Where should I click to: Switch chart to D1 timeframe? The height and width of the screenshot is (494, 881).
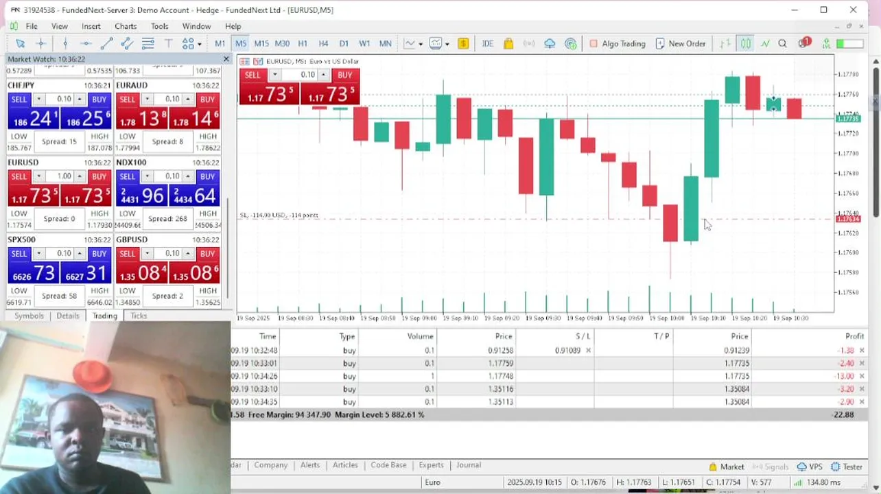[x=344, y=43]
